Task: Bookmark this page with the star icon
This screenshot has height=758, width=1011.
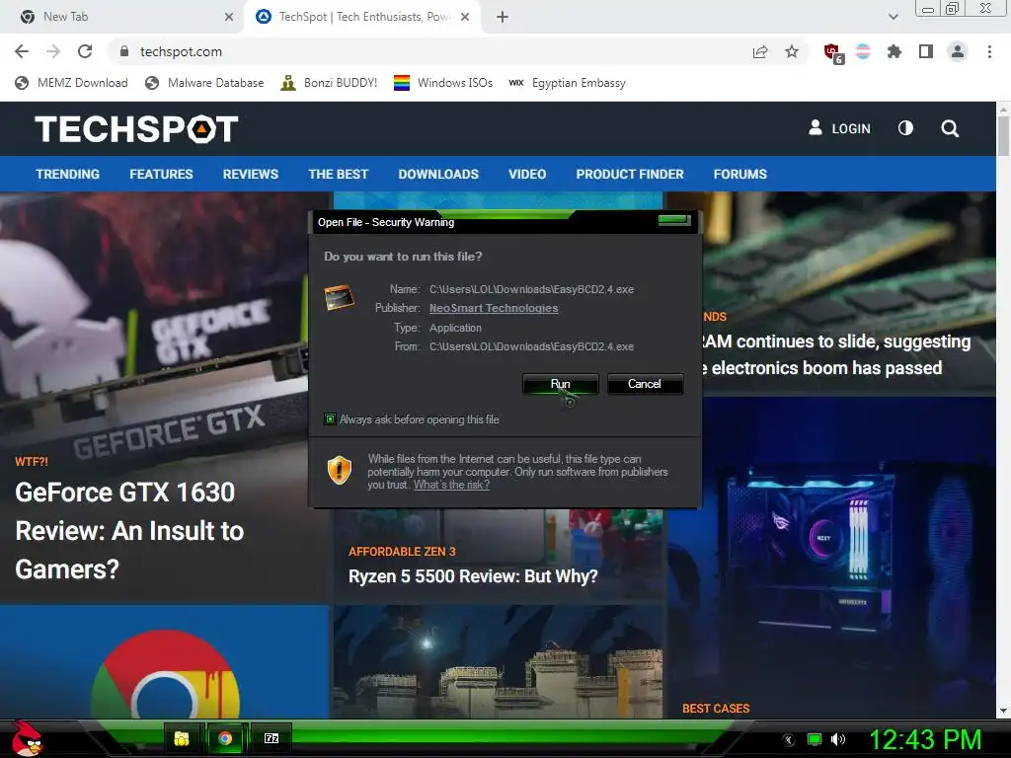Action: (792, 51)
